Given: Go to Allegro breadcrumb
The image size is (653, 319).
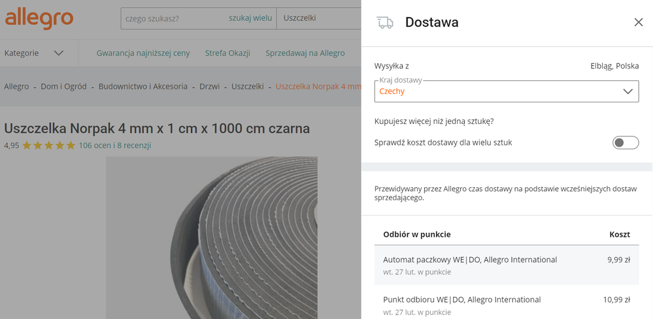Looking at the screenshot, I should (16, 86).
